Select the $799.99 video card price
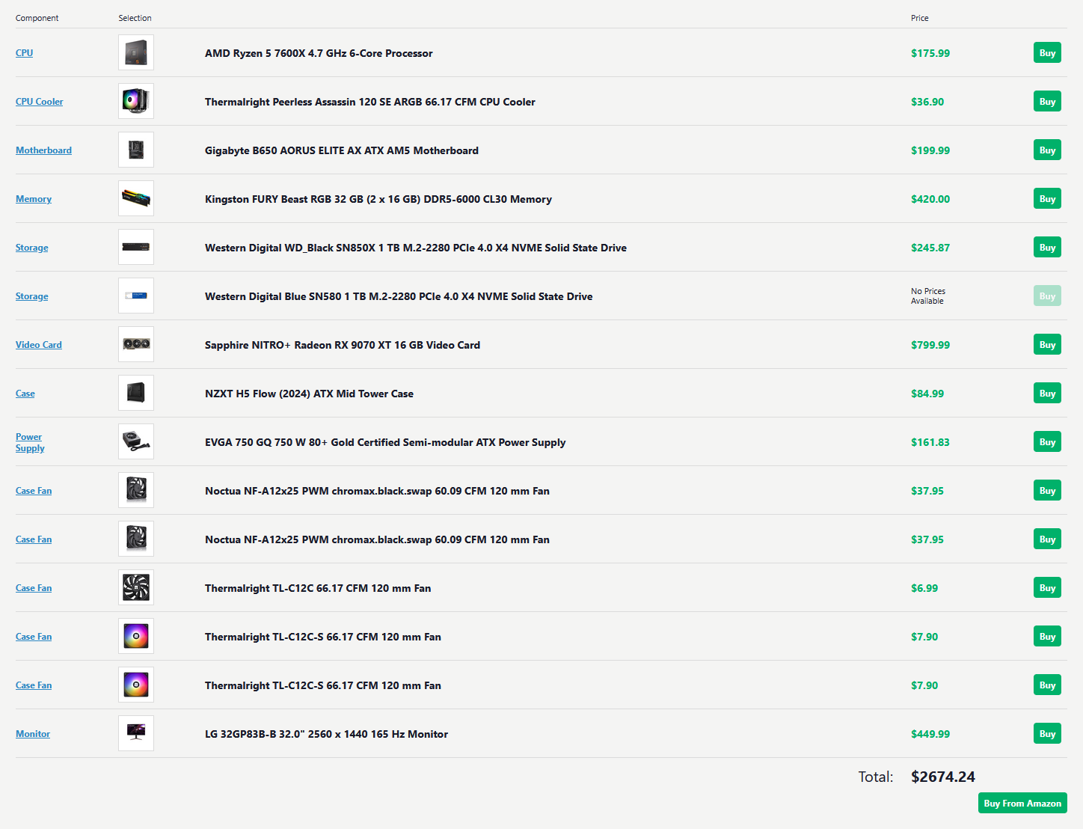This screenshot has height=829, width=1083. tap(930, 345)
